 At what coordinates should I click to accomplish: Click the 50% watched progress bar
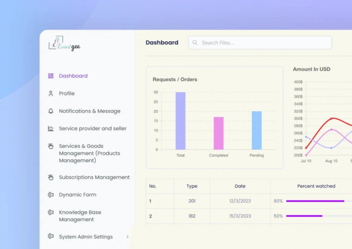point(304,216)
